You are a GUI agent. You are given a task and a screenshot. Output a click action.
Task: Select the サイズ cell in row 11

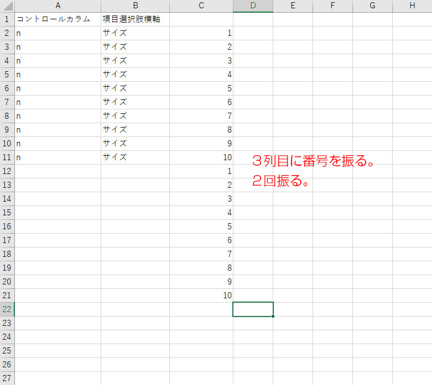click(x=135, y=157)
